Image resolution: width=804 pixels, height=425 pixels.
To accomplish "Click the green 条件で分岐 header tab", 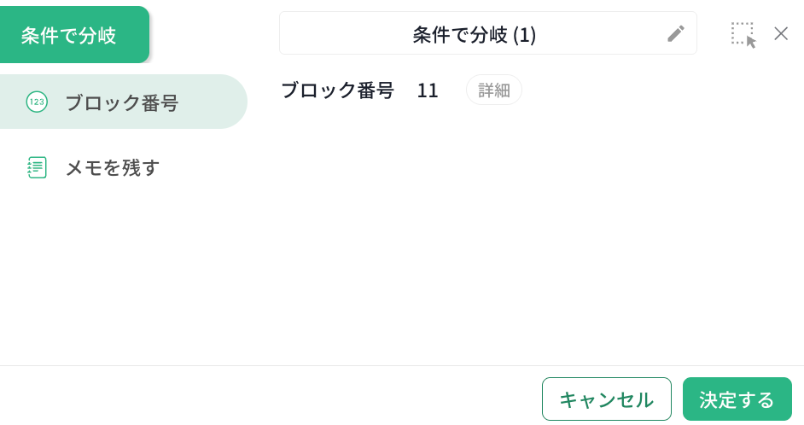I will pos(74,35).
